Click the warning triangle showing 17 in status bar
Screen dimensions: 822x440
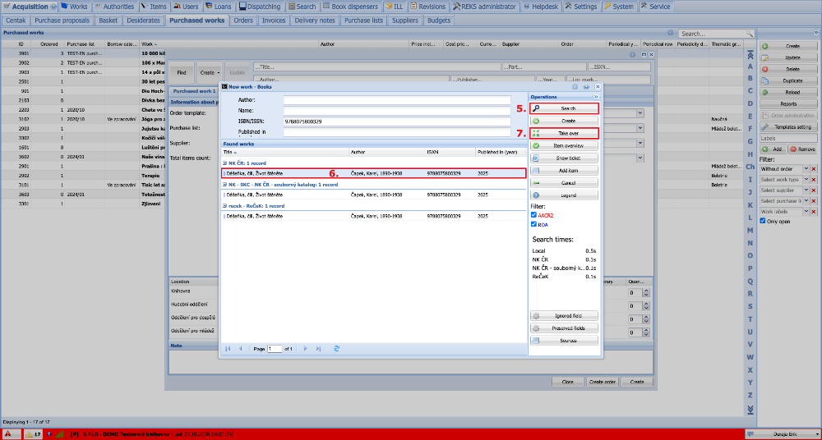point(33,434)
